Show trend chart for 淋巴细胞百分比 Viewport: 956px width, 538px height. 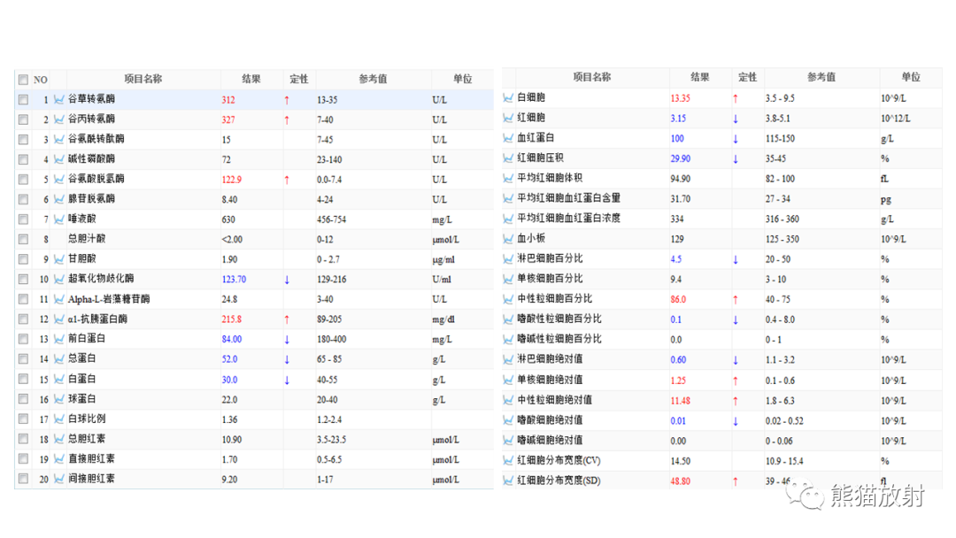coord(508,259)
